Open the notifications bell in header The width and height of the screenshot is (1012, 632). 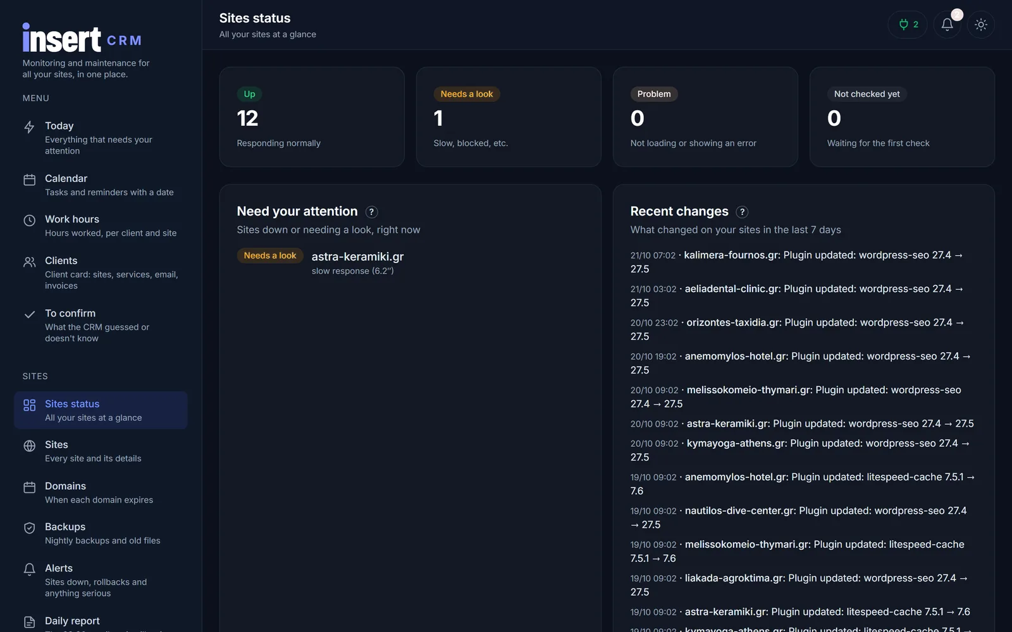coord(947,25)
